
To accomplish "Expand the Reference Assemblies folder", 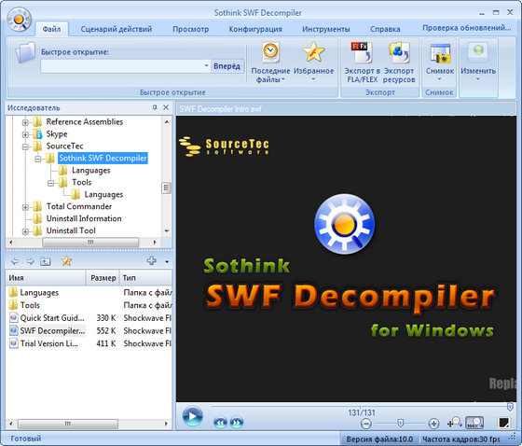I will [x=25, y=122].
